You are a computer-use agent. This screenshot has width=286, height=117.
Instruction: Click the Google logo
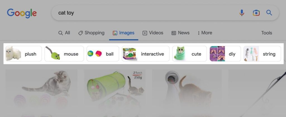22,13
